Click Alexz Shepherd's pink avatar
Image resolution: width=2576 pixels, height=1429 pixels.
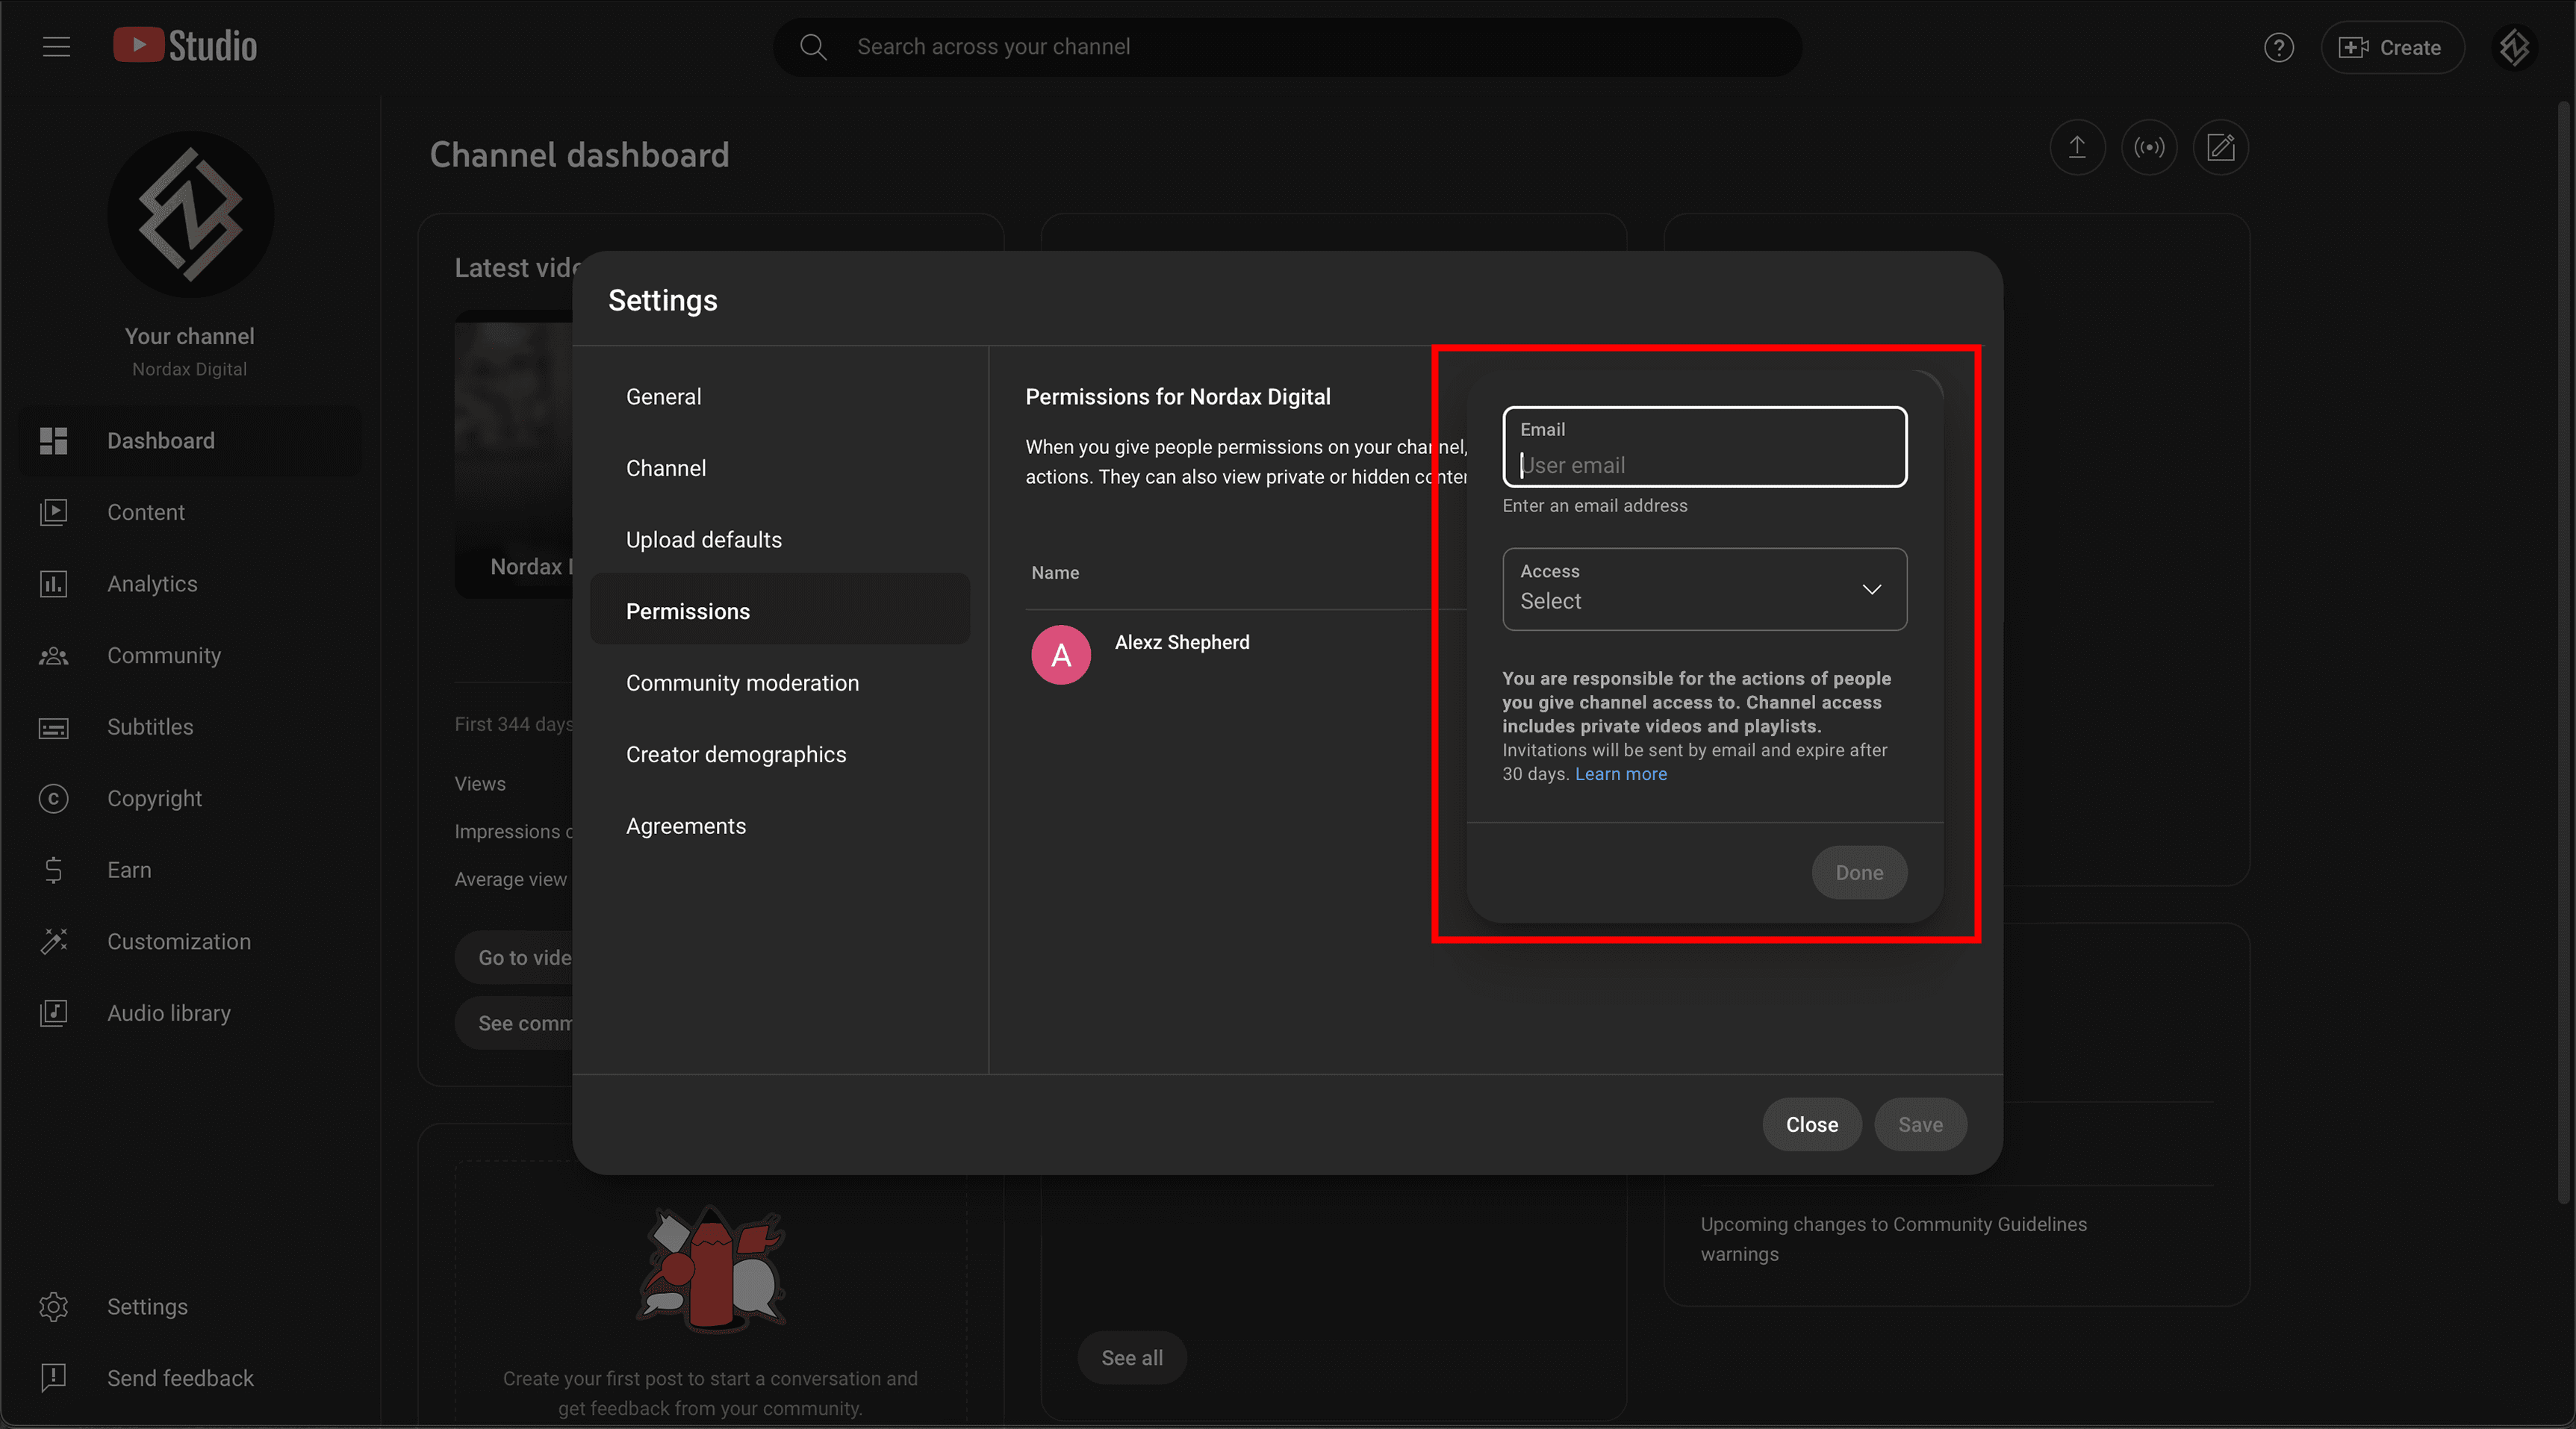pyautogui.click(x=1060, y=655)
